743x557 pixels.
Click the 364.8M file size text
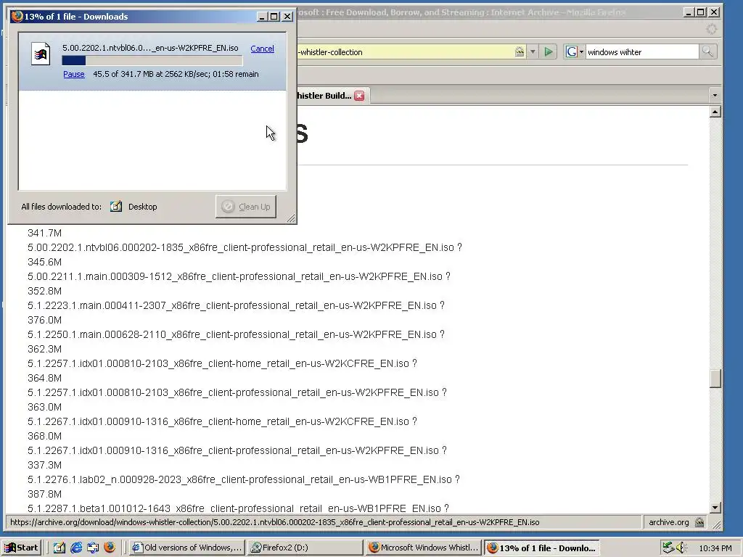[x=44, y=378]
